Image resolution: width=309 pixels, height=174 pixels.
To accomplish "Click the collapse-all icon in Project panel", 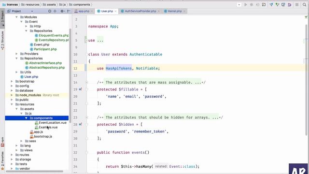I will tap(55, 11).
